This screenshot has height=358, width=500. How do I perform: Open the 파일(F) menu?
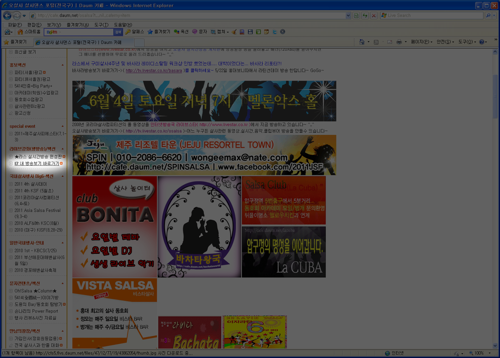(x=15, y=25)
